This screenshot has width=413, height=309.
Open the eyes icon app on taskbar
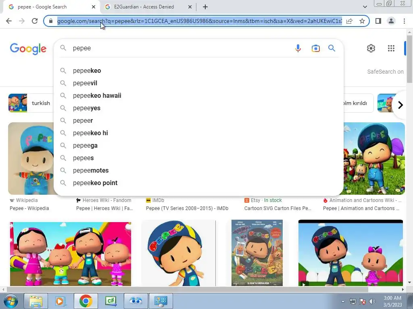[x=136, y=301]
